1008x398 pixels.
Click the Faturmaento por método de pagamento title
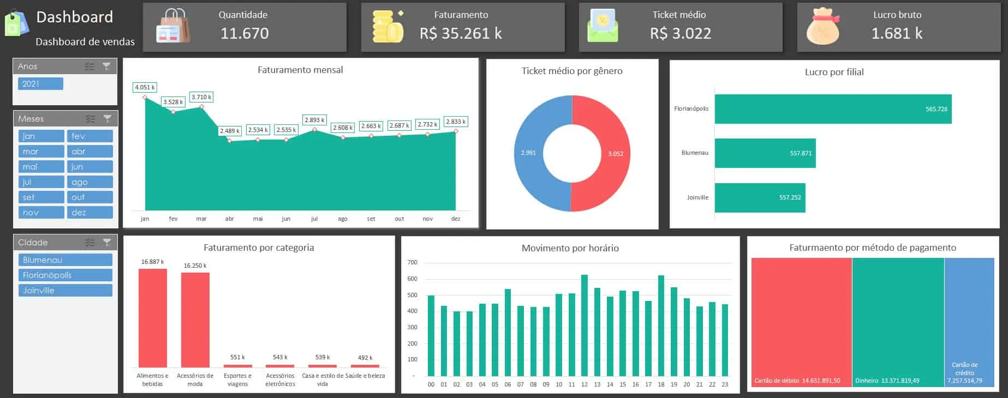[x=873, y=248]
